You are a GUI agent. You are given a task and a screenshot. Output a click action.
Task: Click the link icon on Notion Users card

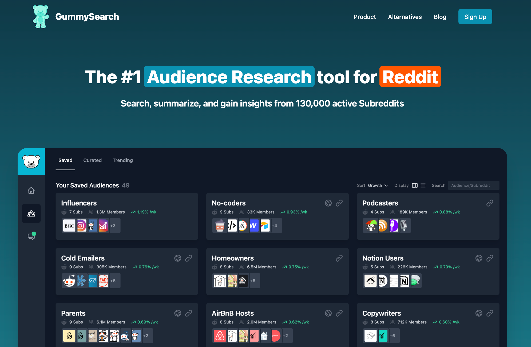(x=490, y=258)
